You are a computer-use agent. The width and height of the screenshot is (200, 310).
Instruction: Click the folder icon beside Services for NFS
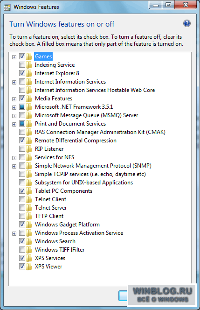tap(29, 157)
